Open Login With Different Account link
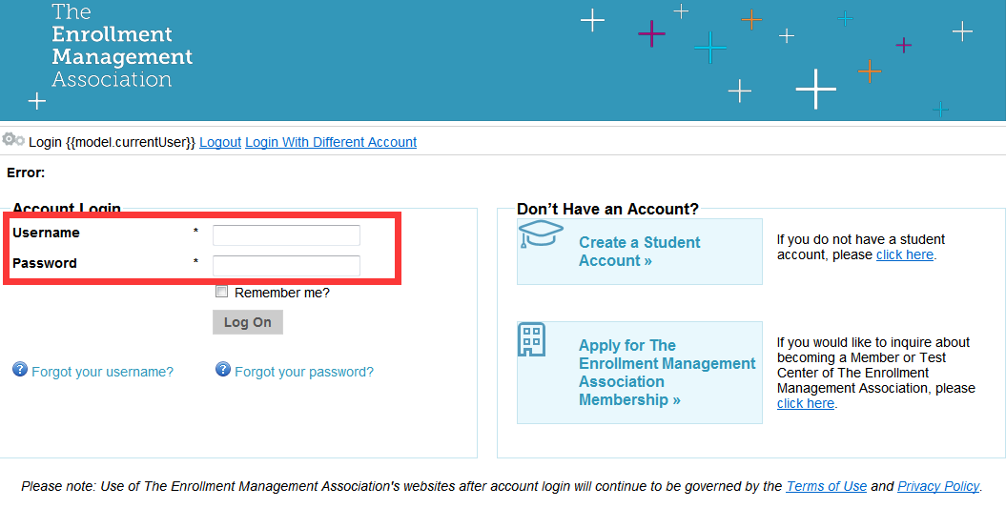The height and width of the screenshot is (508, 1006). 331,142
